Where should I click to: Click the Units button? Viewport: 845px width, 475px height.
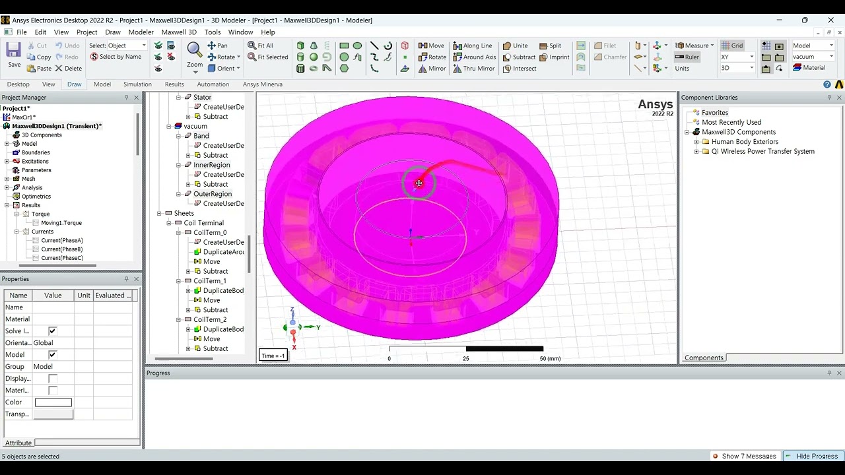(682, 69)
